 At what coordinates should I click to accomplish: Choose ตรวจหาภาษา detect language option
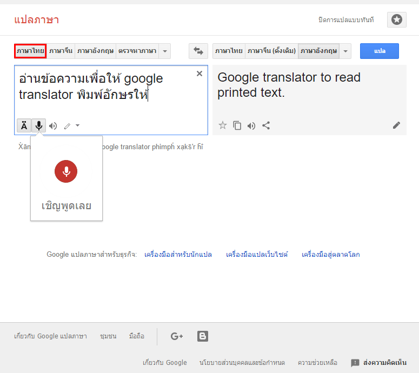pyautogui.click(x=137, y=51)
